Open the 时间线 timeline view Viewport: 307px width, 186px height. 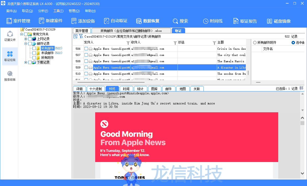coord(213,21)
